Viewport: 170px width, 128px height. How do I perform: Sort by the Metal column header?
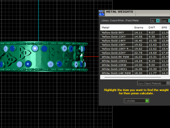tap(117, 27)
